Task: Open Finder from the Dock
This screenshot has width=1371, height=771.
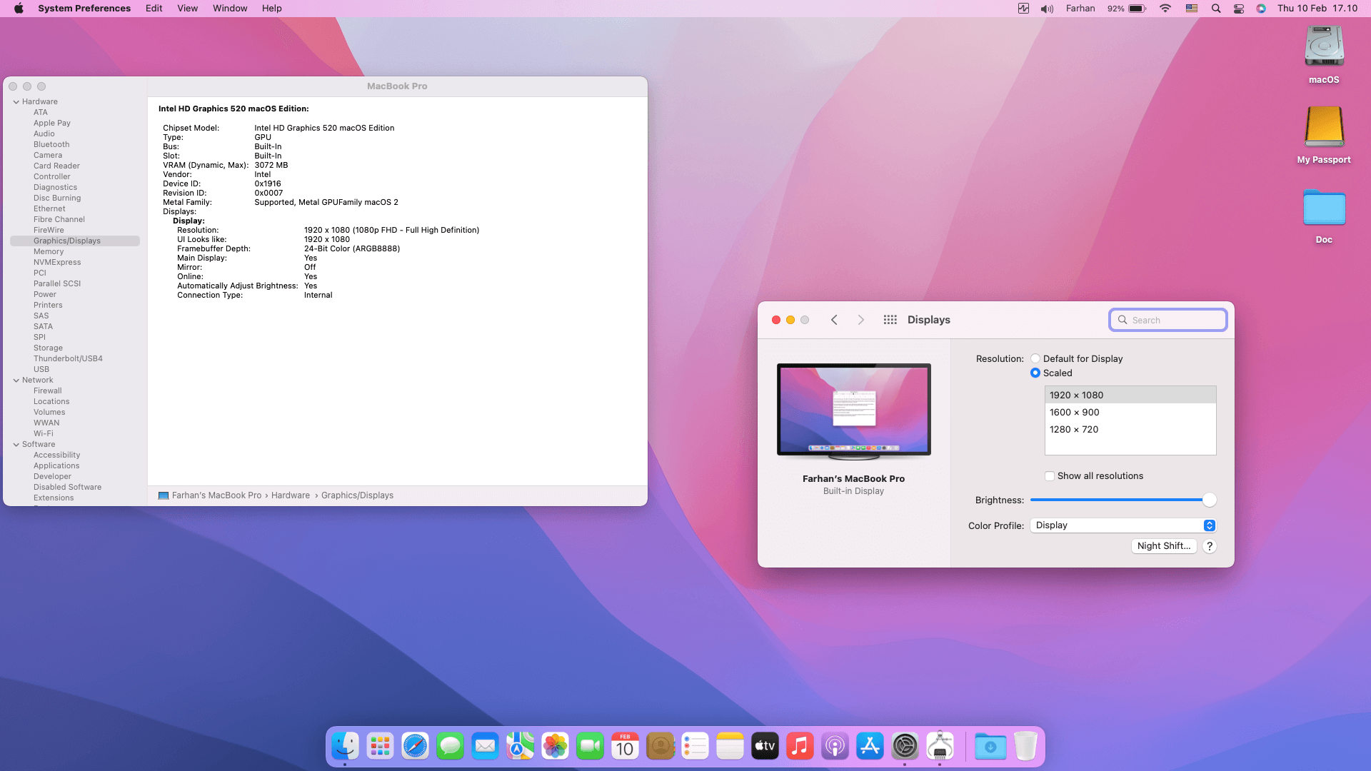Action: (x=346, y=747)
